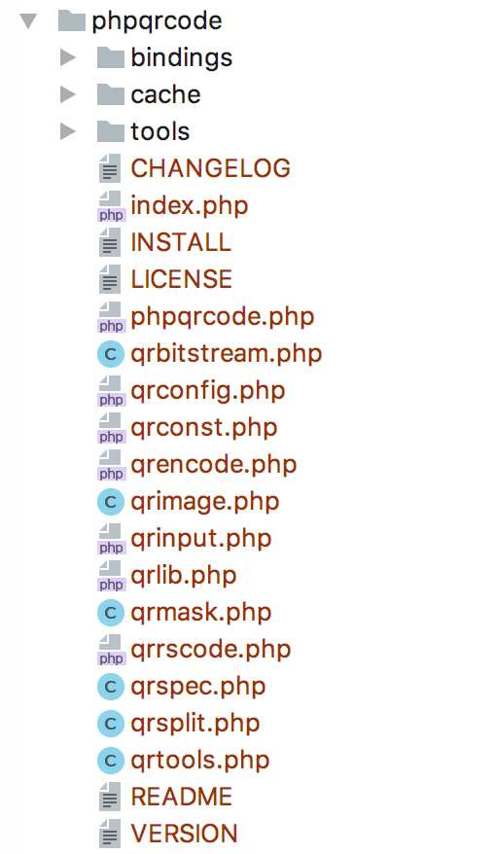Click the php file icon beside index.php
The height and width of the screenshot is (854, 496).
click(x=111, y=207)
